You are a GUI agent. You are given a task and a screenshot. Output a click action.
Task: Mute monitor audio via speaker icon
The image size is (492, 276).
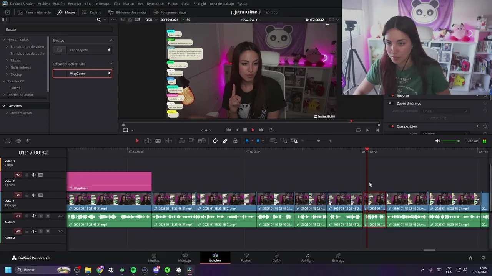(x=437, y=141)
